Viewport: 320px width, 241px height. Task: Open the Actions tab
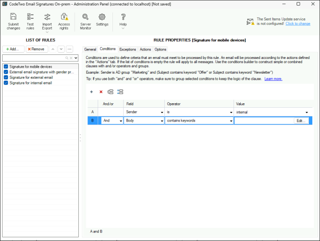tap(145, 49)
